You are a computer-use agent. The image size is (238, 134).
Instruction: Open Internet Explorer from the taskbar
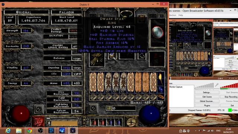click(8, 131)
